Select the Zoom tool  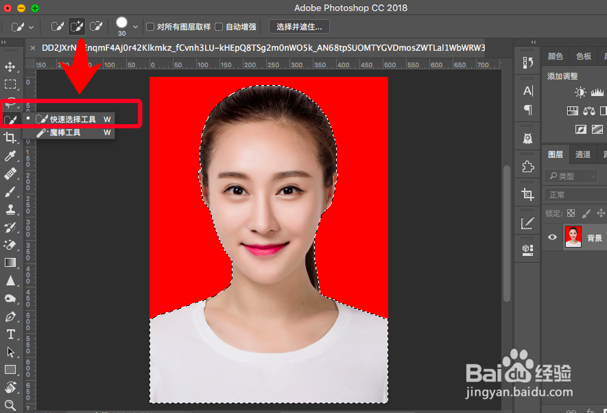click(10, 405)
